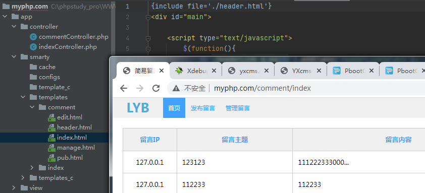Click the templates folder icon
425x193 pixels.
click(33, 97)
